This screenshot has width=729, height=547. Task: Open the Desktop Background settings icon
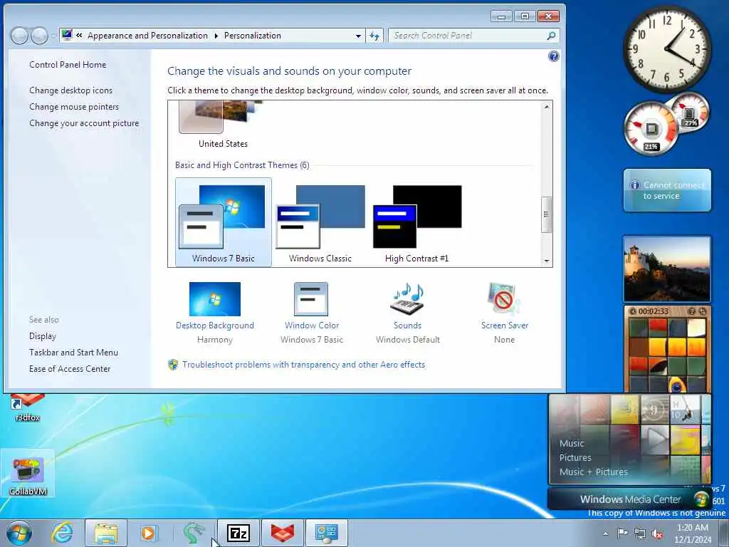215,299
